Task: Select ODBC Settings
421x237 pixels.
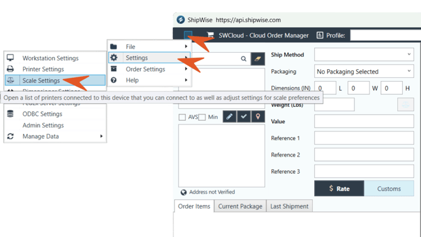Action: 55,114
